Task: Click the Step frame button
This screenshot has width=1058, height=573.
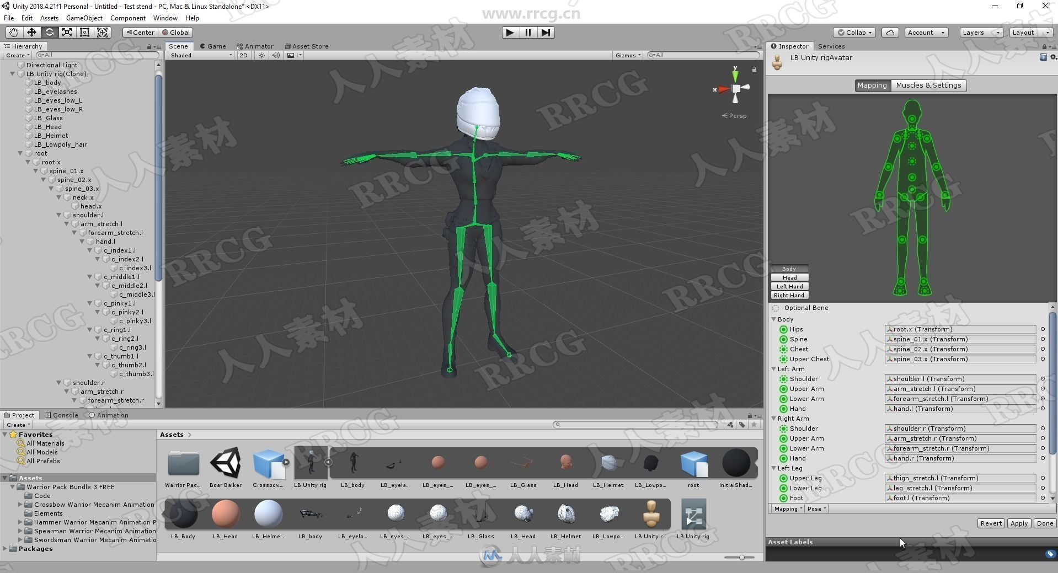Action: 546,33
